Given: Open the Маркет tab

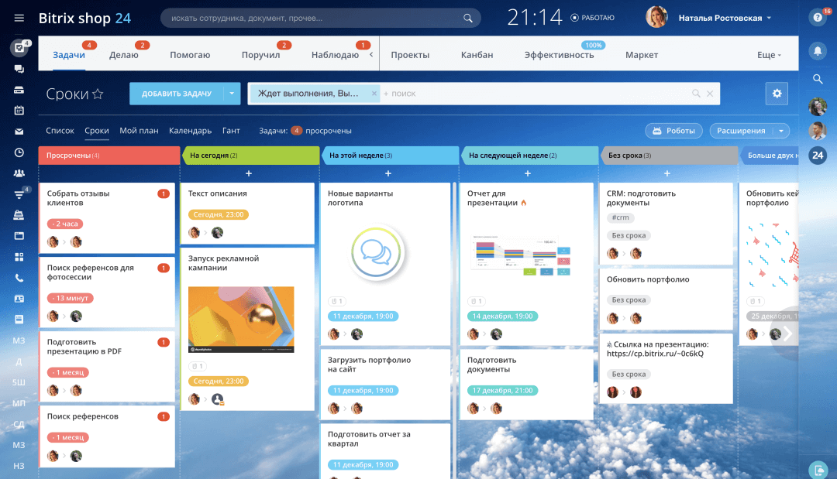Looking at the screenshot, I should coord(642,55).
